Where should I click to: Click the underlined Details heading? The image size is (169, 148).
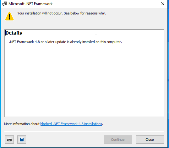click(x=14, y=33)
